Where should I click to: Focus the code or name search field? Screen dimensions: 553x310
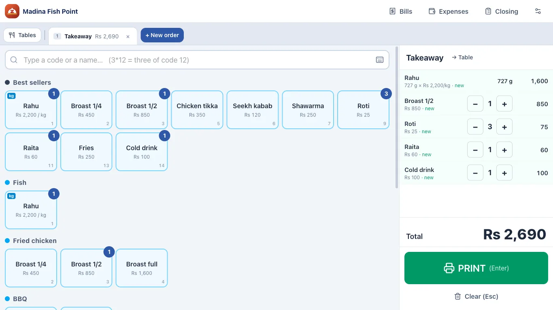click(197, 60)
